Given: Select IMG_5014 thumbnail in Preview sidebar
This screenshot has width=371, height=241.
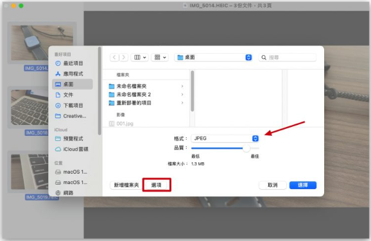Looking at the screenshot, I should 42,43.
